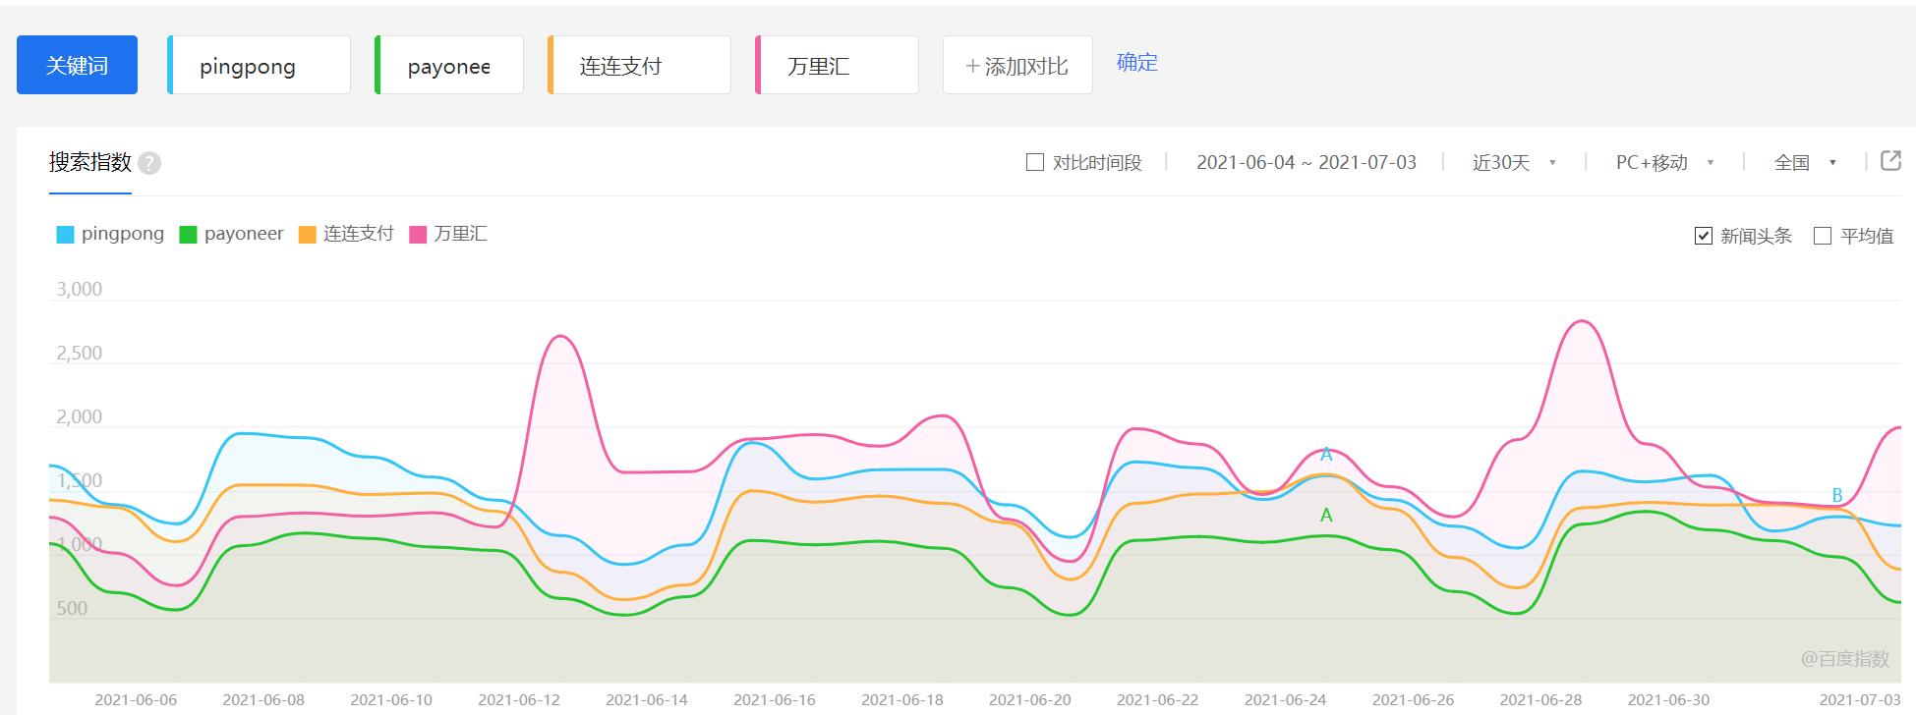Toggle the pingpong blue legend swatch
Screen dimensions: 1916x715
(66, 235)
